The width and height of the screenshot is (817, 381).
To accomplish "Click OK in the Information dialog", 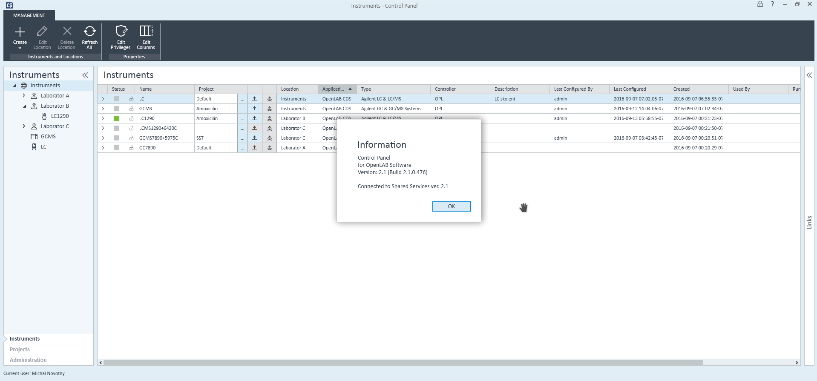I will [x=451, y=206].
